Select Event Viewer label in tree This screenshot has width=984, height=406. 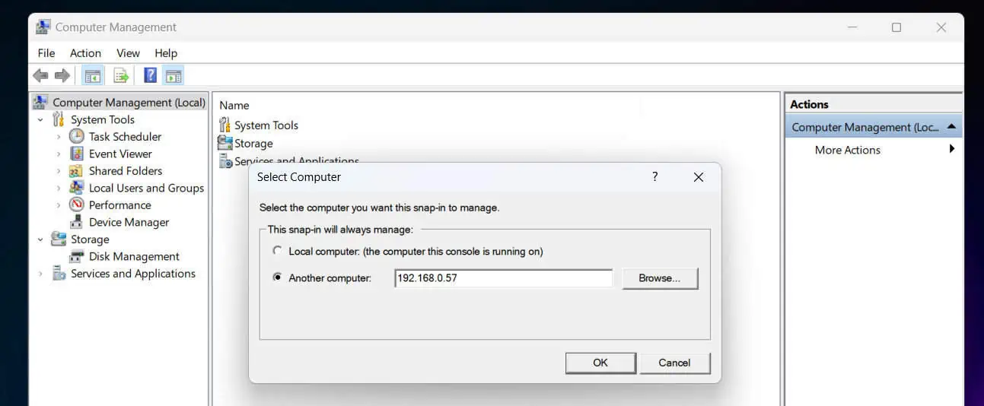coord(120,154)
